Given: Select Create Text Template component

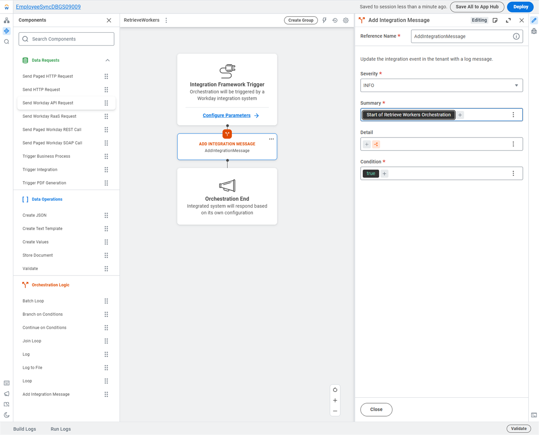Looking at the screenshot, I should pyautogui.click(x=66, y=228).
